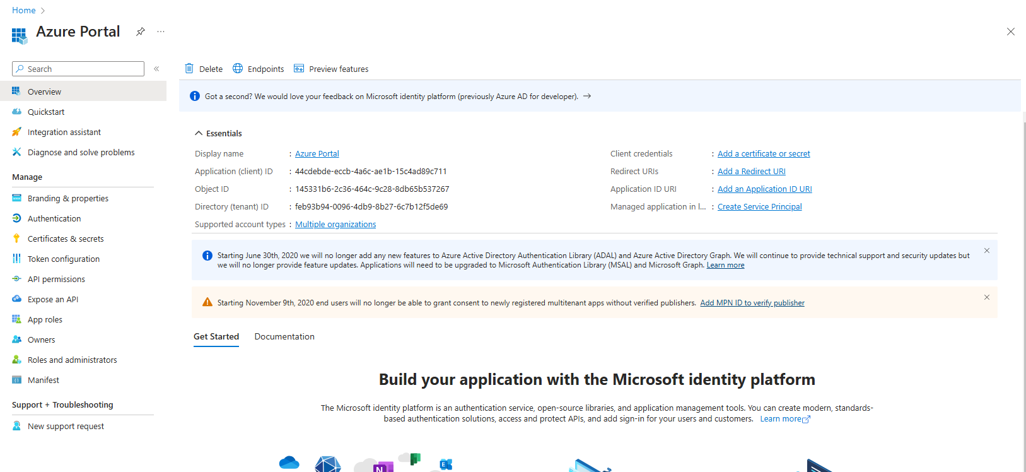
Task: Dismiss the ADAL deprecation info banner
Action: pos(987,251)
